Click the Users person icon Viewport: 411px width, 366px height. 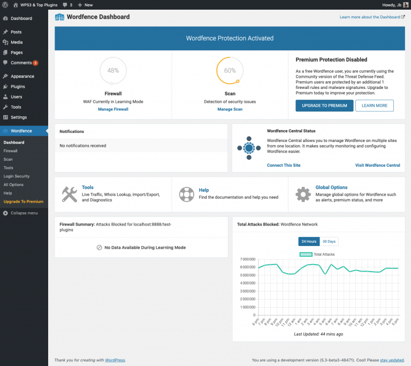(x=5, y=96)
